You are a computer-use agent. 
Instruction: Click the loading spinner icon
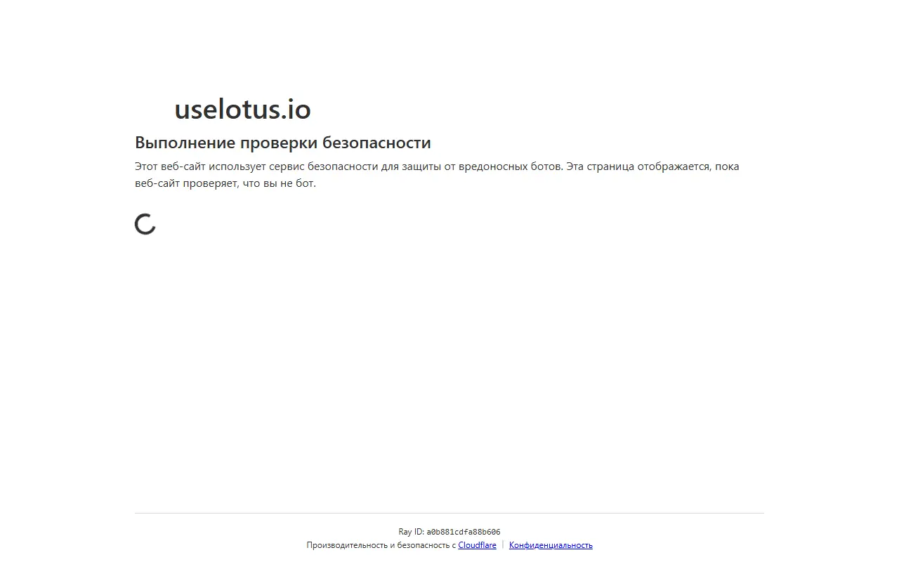[145, 224]
